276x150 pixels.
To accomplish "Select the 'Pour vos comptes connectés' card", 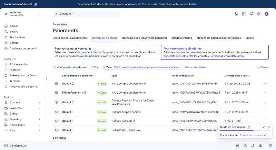I will [x=106, y=52].
